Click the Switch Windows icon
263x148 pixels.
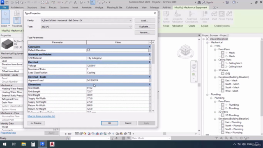[104, 2]
